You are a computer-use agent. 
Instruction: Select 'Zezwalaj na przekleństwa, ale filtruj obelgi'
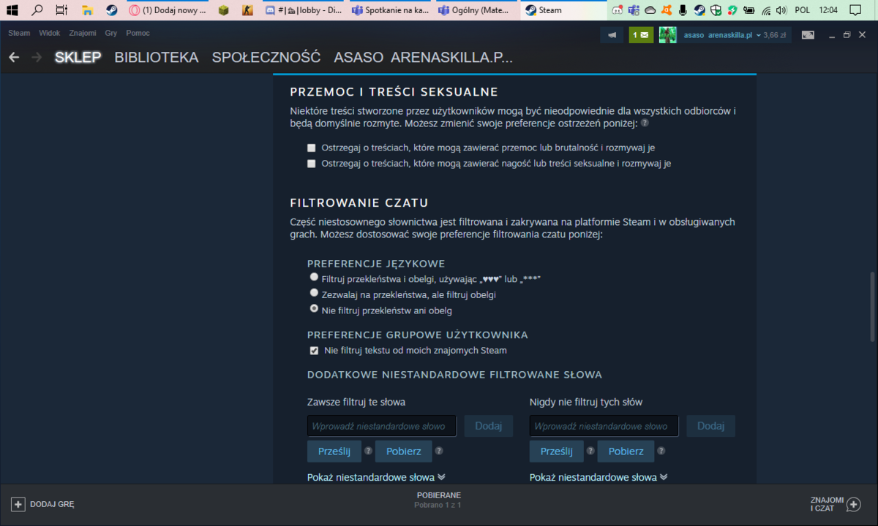pos(314,293)
